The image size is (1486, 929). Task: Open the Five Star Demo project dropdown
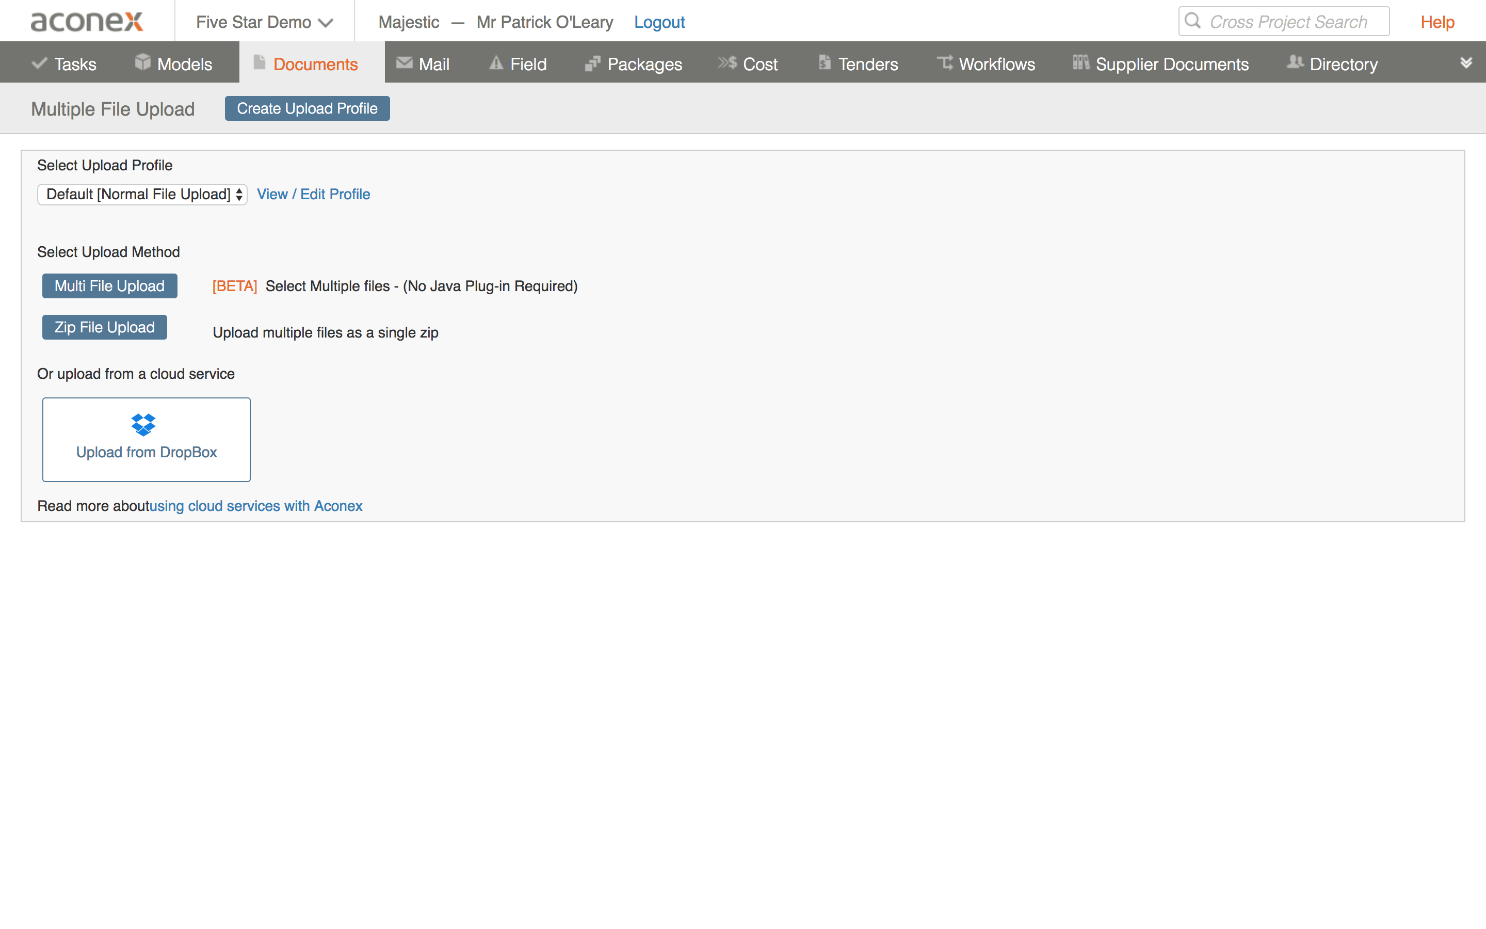(x=264, y=22)
